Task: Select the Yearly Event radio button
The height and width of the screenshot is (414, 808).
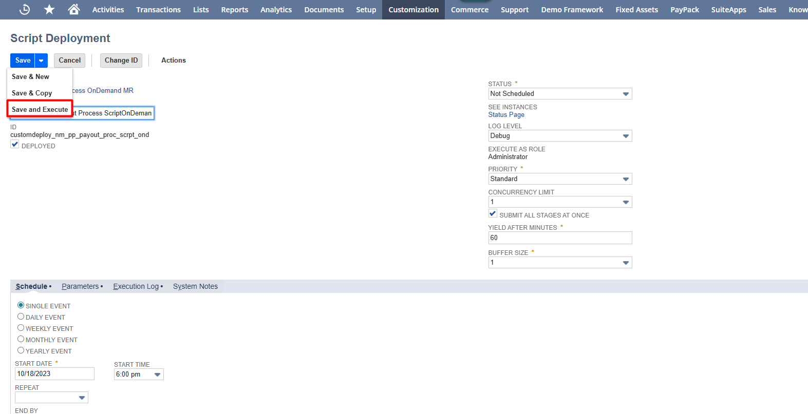Action: click(x=21, y=350)
